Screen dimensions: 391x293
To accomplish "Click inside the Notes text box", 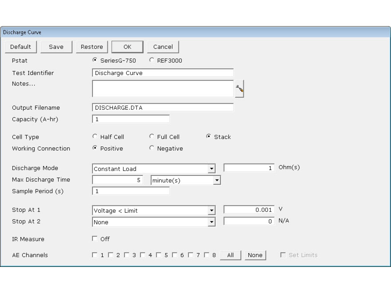I will [x=163, y=89].
